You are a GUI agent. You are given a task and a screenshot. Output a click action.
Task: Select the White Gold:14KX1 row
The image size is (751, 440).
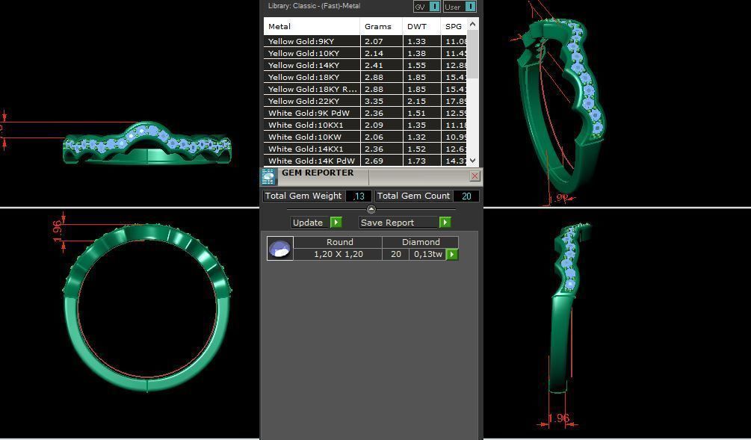[365, 149]
